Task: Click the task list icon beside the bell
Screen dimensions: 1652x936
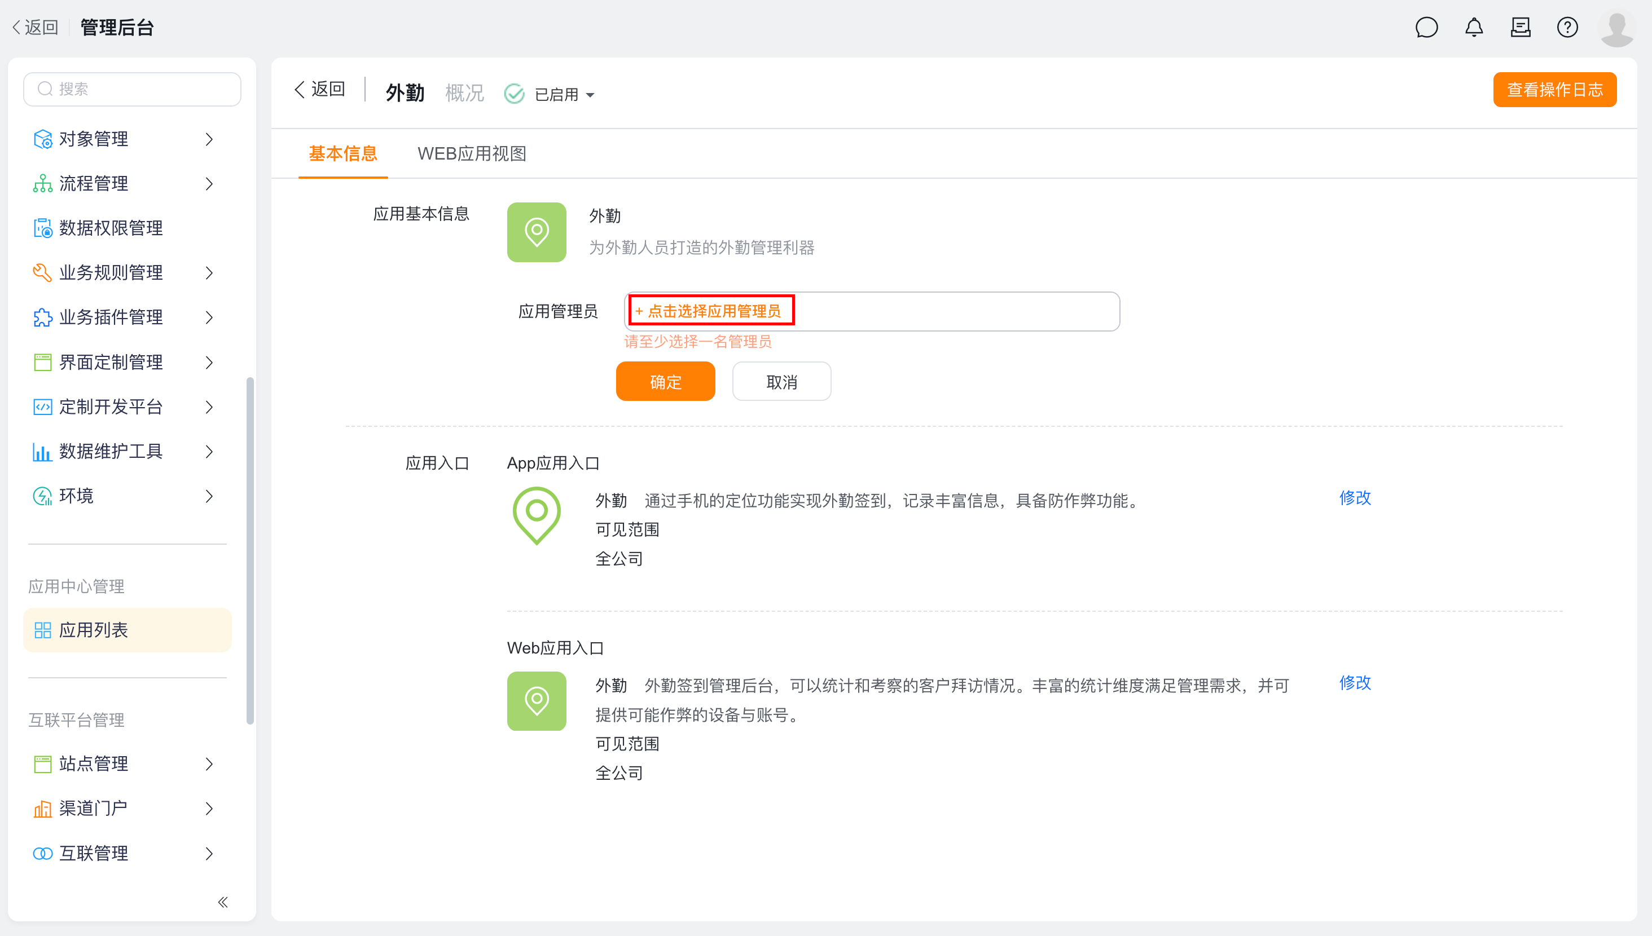Action: point(1520,28)
